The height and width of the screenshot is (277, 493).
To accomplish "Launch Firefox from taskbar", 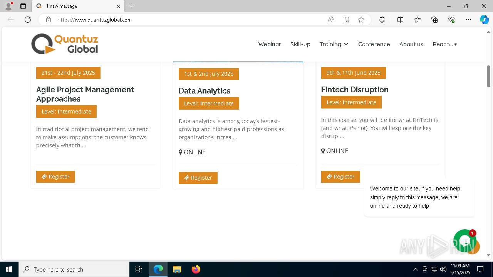I will coord(196,269).
